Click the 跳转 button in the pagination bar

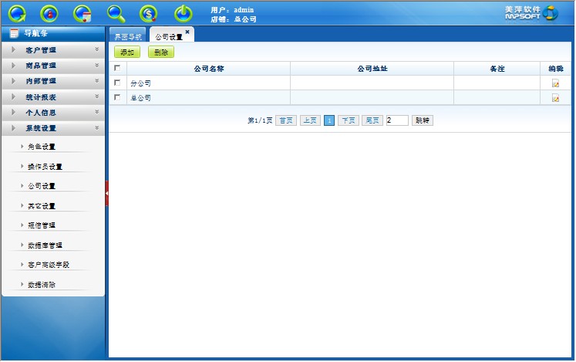(423, 120)
